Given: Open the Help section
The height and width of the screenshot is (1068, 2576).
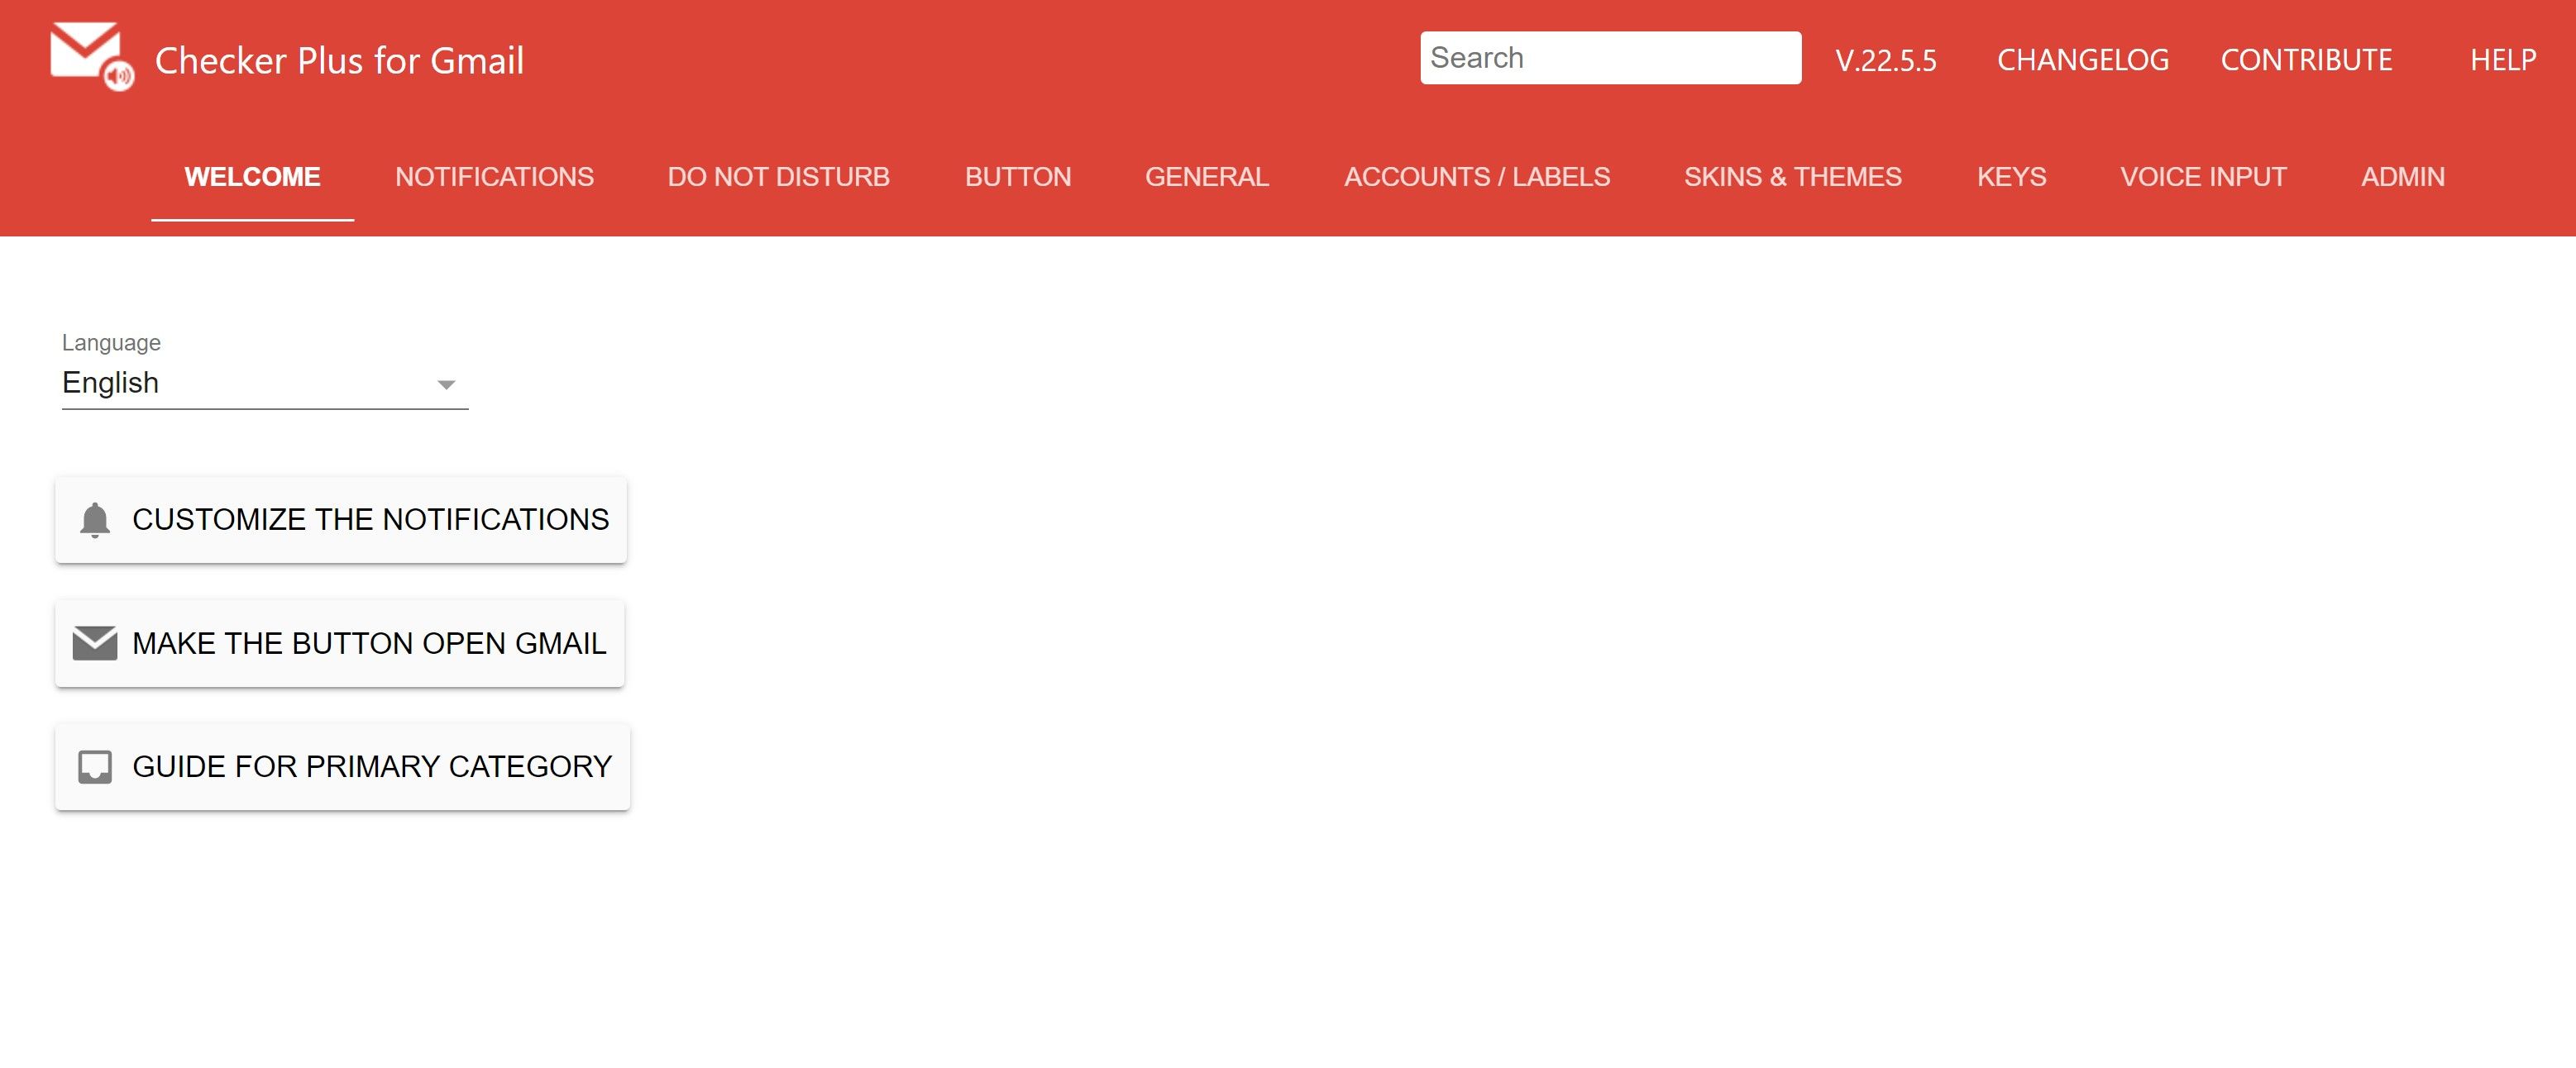Looking at the screenshot, I should tap(2503, 59).
